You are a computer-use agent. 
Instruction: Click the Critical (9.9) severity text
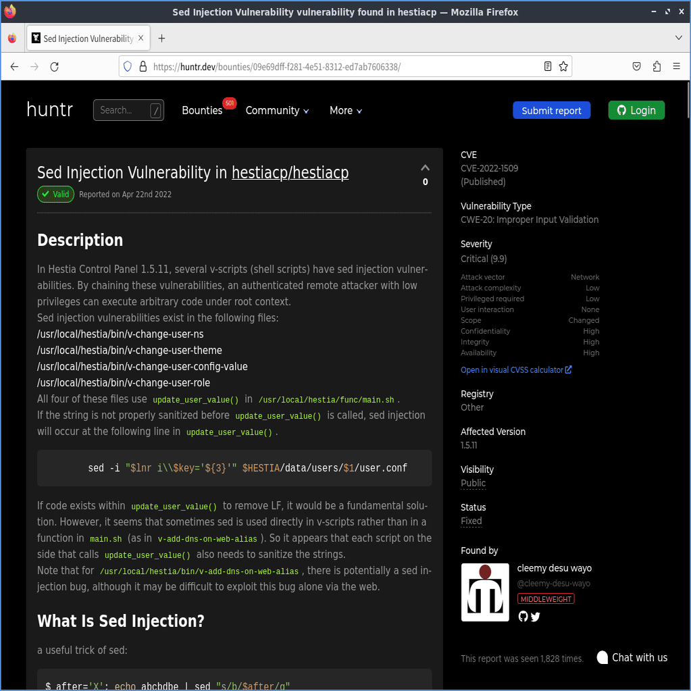click(x=484, y=259)
